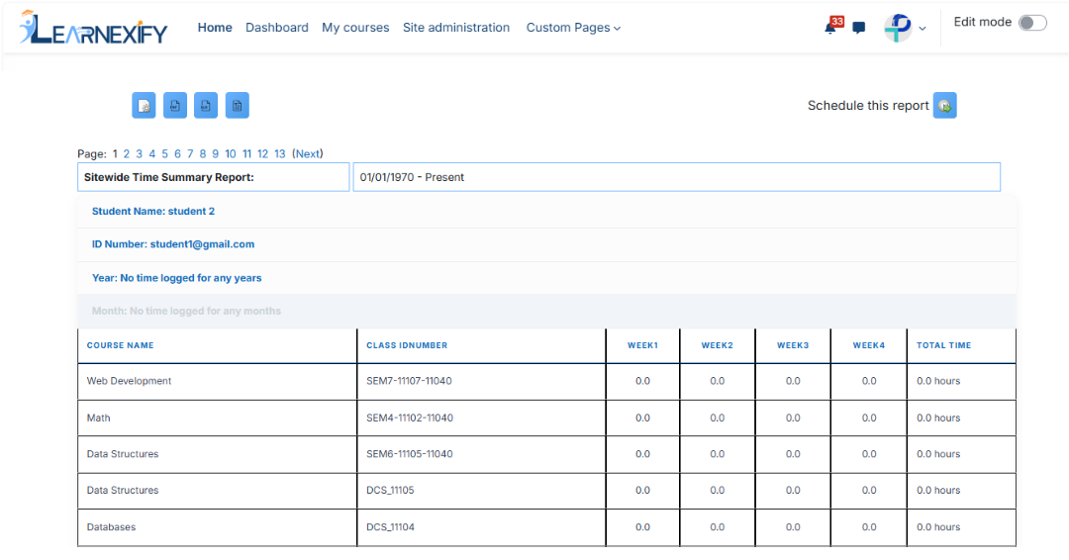Go to report page 10

231,154
